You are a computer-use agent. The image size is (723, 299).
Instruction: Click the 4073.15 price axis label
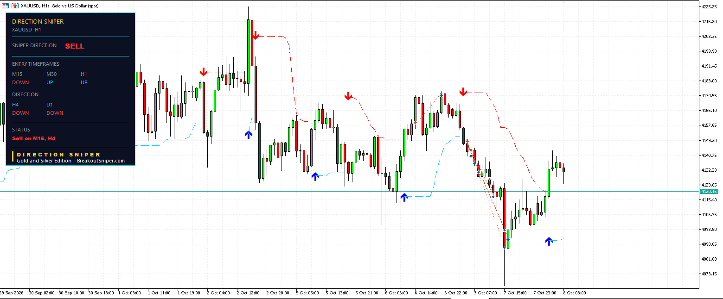tap(710, 274)
